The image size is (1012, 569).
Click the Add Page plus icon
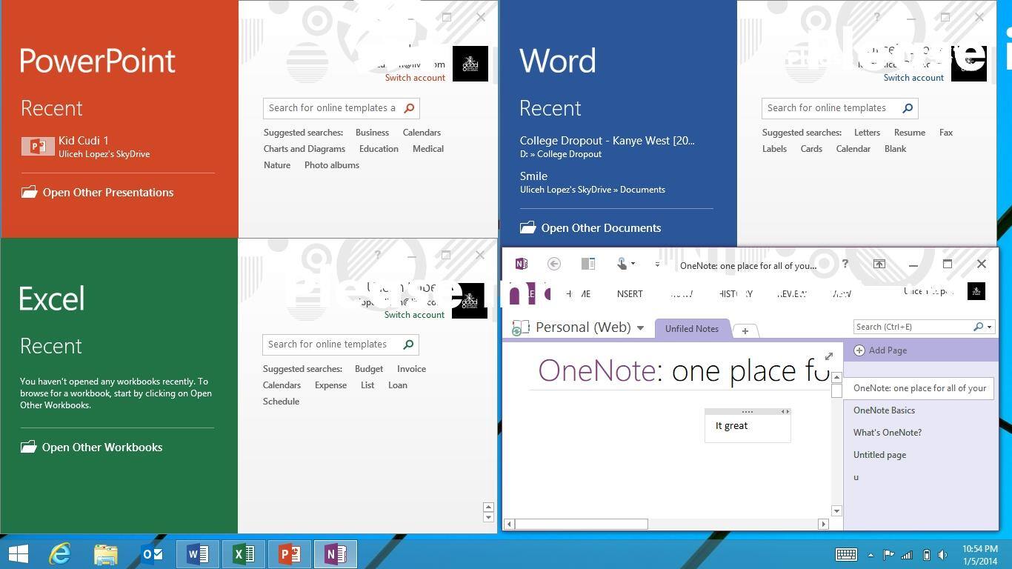point(859,350)
